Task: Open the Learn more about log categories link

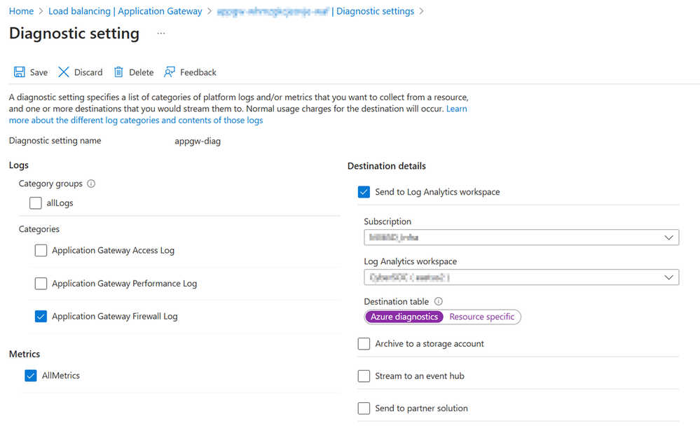Action: tap(136, 121)
